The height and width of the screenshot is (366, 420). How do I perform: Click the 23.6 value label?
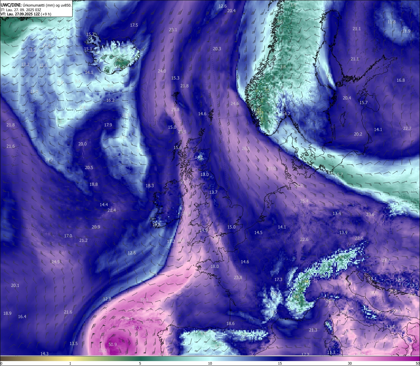pos(370,214)
